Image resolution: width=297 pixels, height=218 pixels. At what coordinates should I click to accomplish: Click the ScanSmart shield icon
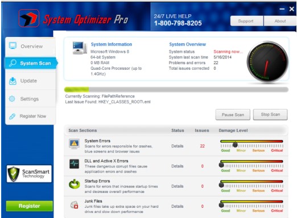[x=14, y=174]
